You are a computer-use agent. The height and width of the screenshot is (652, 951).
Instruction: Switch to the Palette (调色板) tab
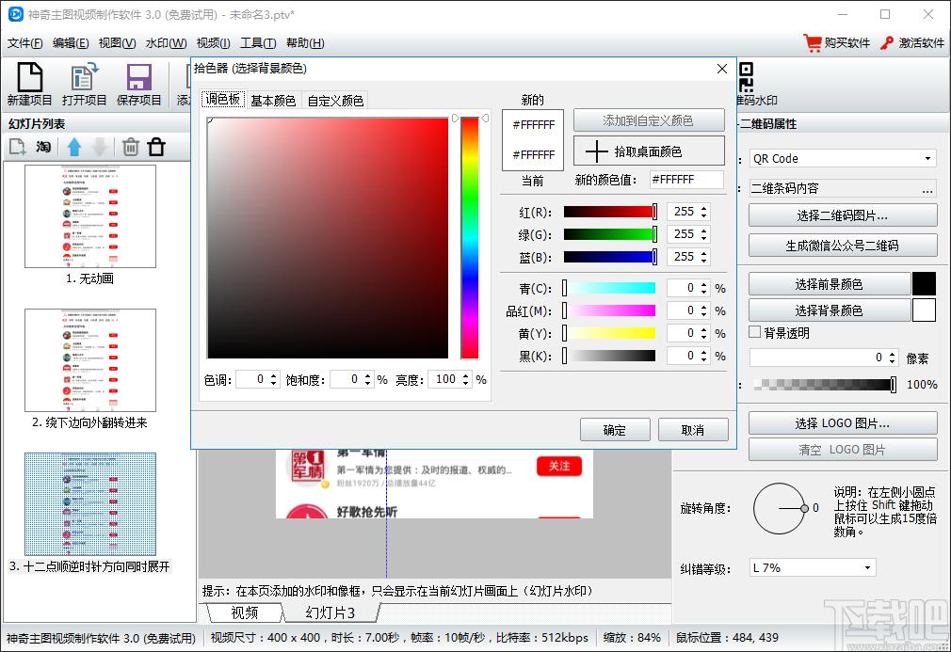tap(223, 100)
